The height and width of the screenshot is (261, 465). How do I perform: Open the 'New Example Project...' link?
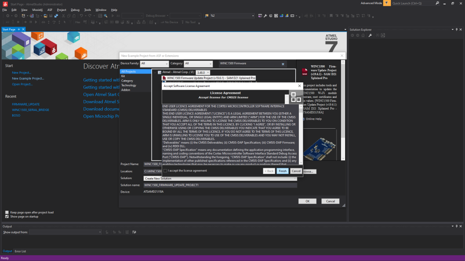pos(28,78)
